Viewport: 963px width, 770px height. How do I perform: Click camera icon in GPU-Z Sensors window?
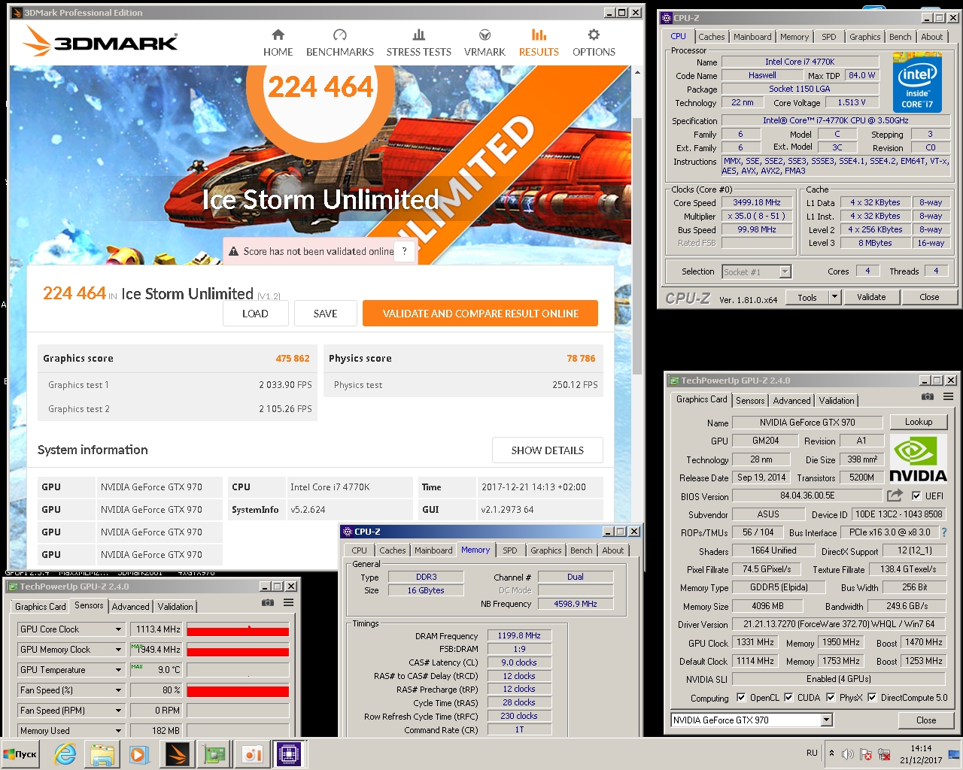[267, 602]
